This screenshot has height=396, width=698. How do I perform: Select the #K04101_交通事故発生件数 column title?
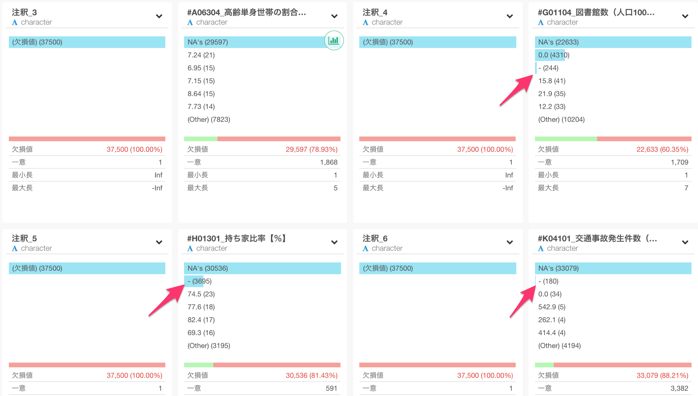tap(597, 238)
